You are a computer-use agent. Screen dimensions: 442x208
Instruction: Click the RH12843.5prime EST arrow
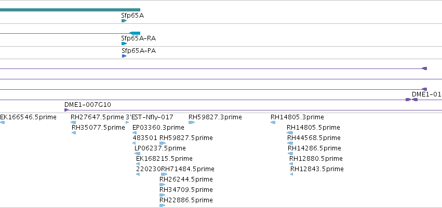292,174
